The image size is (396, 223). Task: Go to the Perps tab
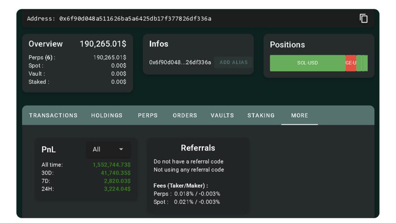pos(148,115)
